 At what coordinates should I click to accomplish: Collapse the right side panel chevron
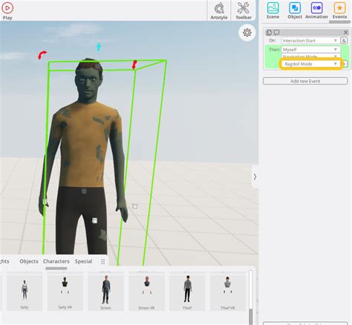point(255,177)
